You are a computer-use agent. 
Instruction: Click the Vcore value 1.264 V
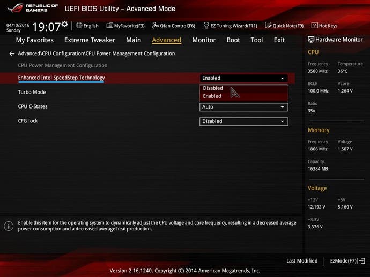345,91
